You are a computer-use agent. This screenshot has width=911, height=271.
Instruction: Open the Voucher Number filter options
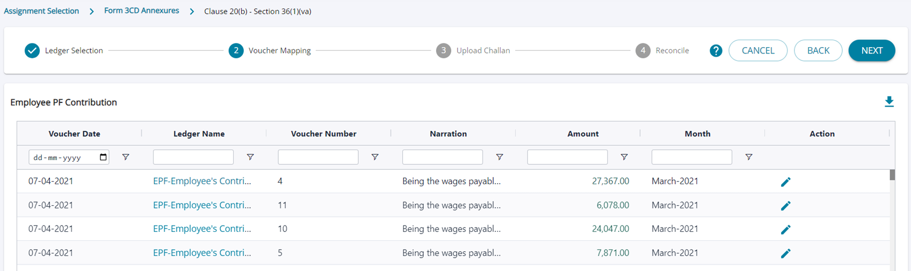(x=375, y=157)
